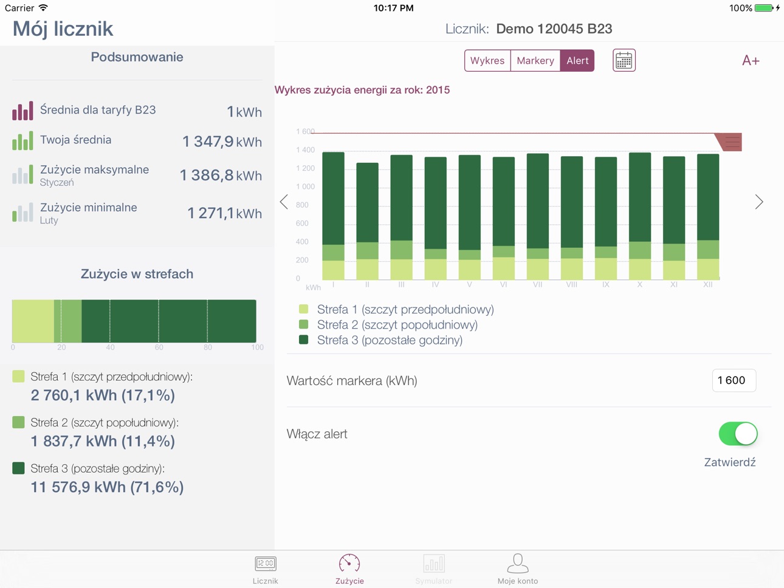Tap the January (I) bar in chart
The width and height of the screenshot is (784, 588).
click(x=333, y=216)
